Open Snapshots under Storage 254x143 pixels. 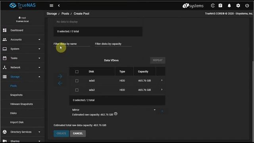pyautogui.click(x=16, y=95)
